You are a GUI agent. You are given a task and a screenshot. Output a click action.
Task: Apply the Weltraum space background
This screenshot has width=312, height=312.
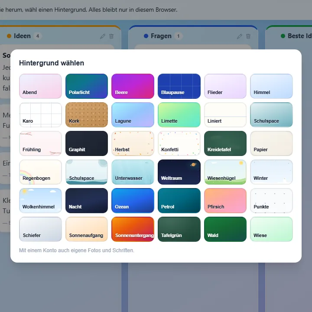(179, 172)
